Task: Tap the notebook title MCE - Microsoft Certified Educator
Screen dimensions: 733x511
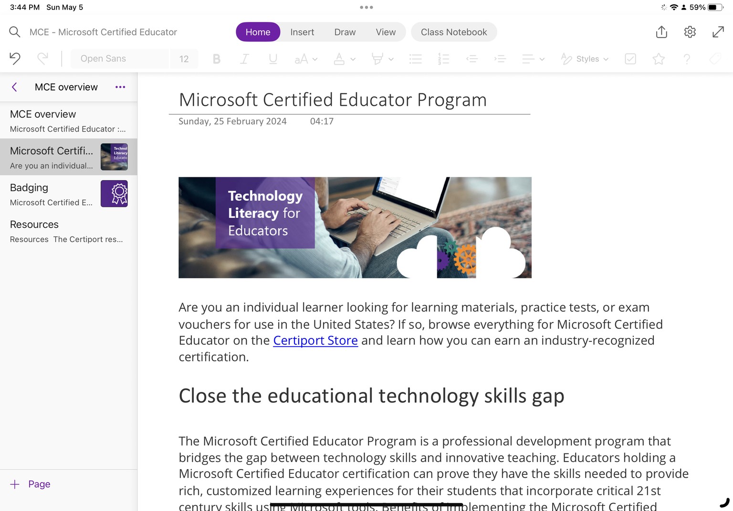Action: (103, 32)
